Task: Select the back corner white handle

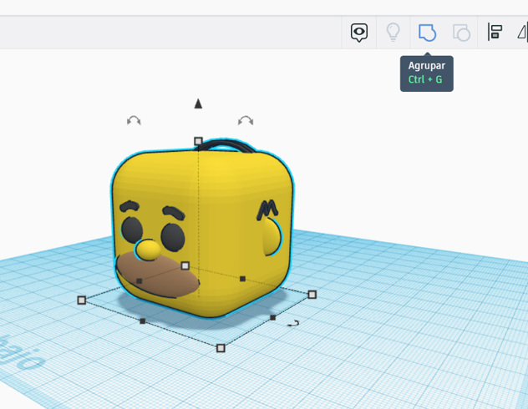Action: (185, 266)
